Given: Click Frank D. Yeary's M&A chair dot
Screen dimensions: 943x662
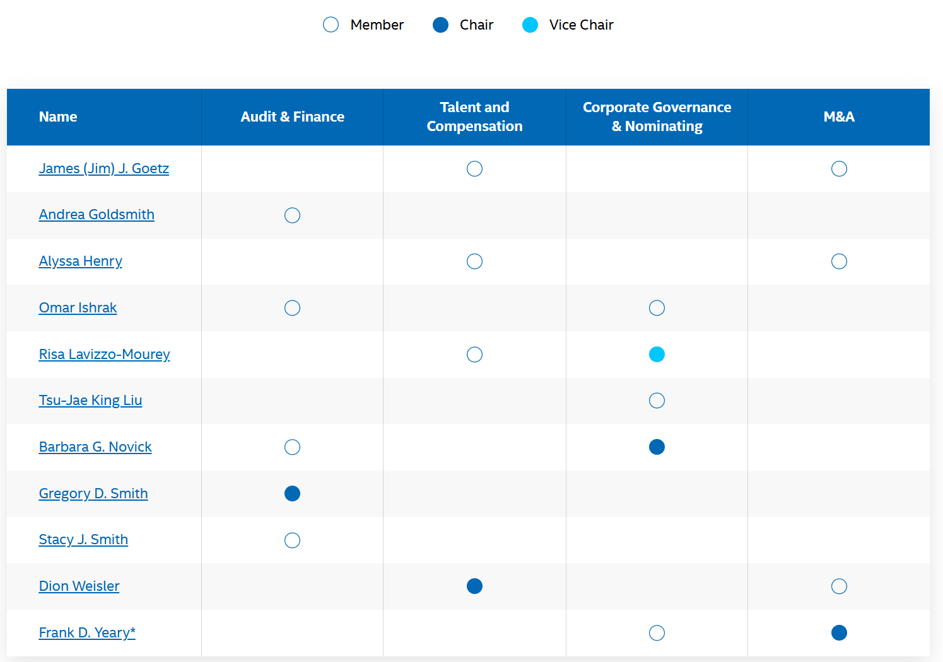Looking at the screenshot, I should pos(839,633).
